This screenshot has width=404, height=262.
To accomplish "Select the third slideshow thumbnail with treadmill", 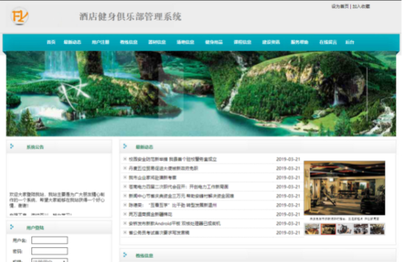I will pos(345,229).
